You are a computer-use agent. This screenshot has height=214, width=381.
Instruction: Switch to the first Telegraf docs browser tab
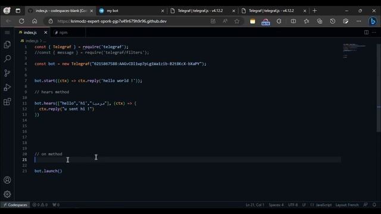coord(202,11)
